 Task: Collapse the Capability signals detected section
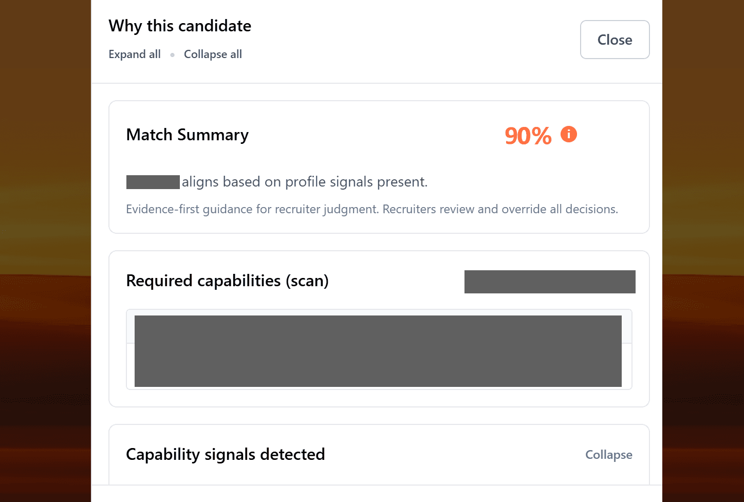click(608, 454)
